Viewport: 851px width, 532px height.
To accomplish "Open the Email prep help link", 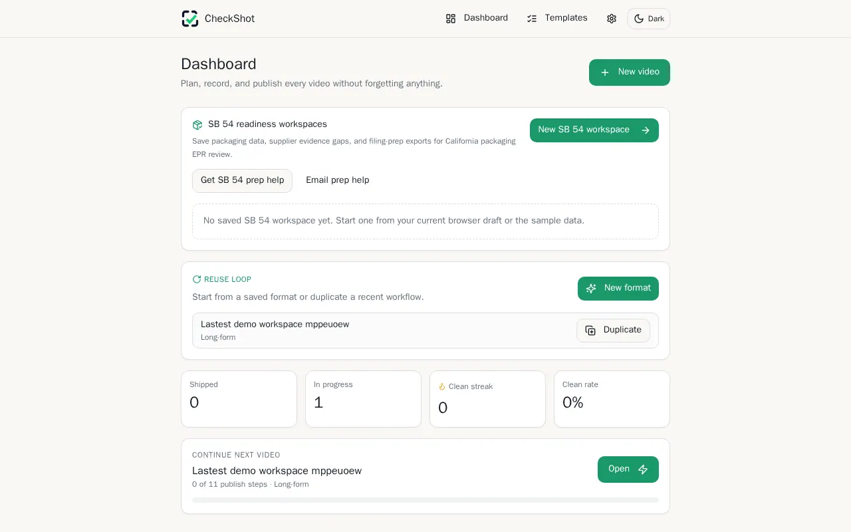I will [x=338, y=181].
